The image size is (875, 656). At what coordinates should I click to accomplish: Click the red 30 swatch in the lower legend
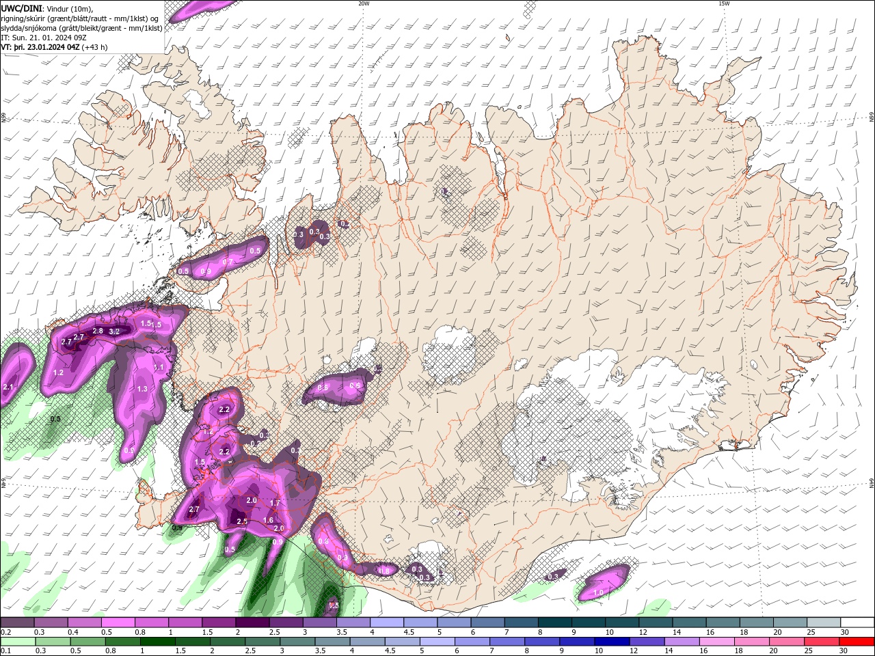click(x=857, y=642)
